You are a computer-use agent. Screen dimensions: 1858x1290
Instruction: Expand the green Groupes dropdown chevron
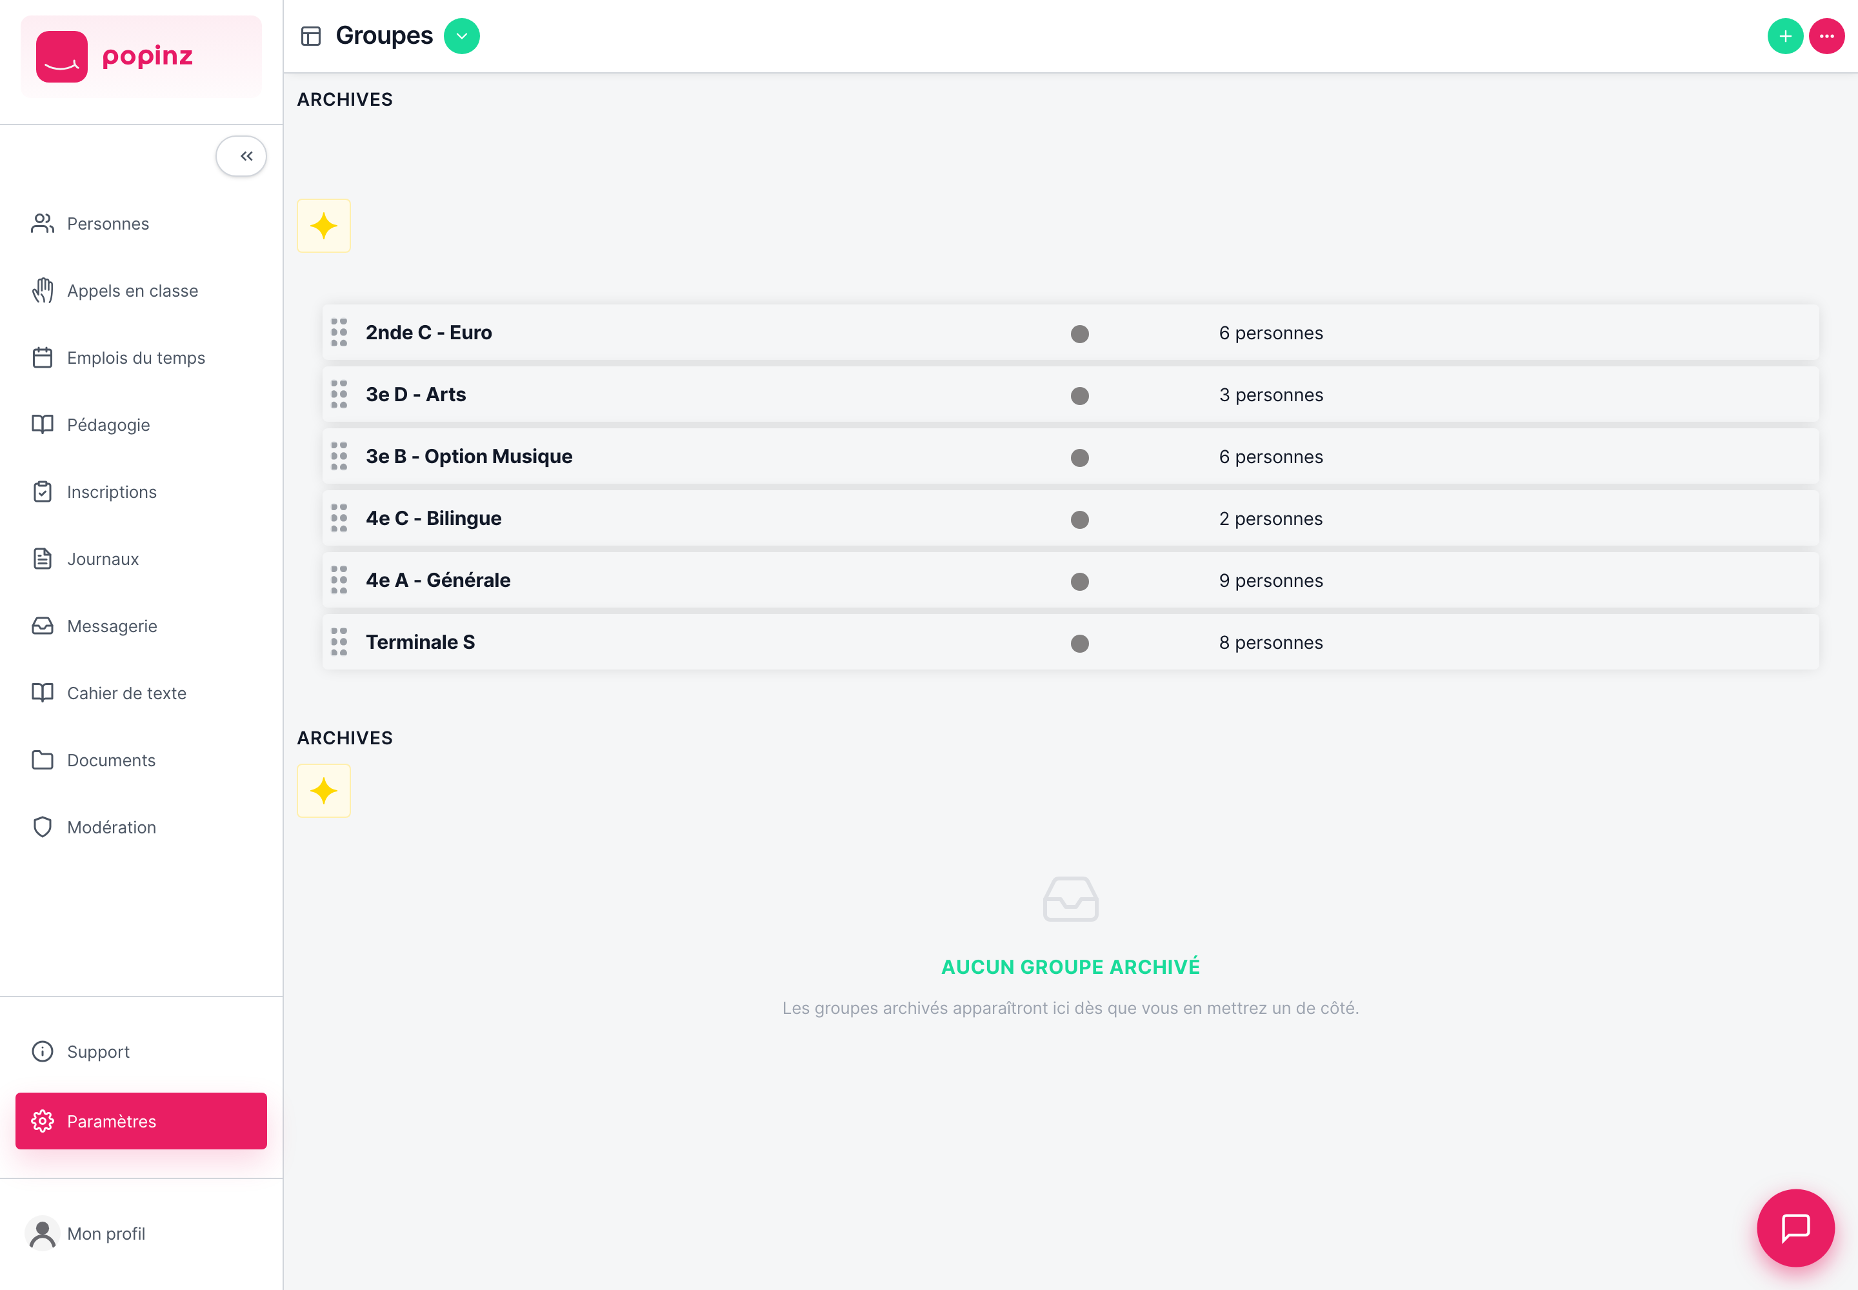coord(462,36)
